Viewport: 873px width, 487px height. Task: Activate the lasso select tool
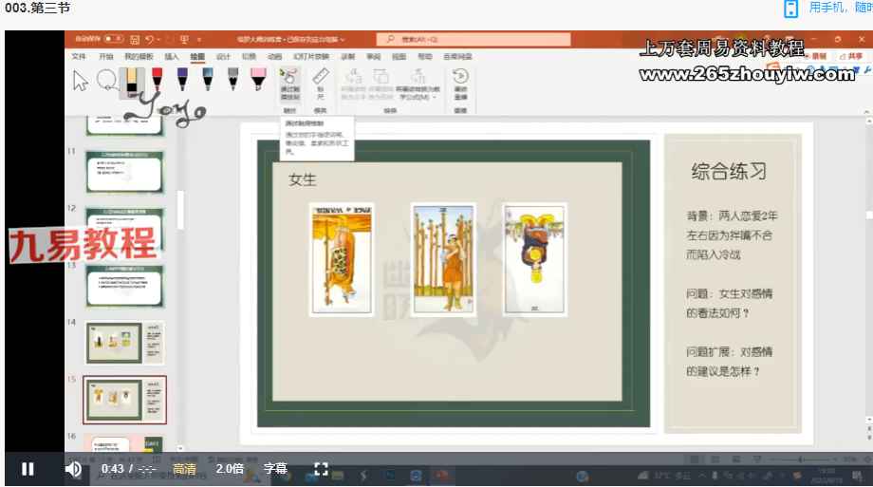point(105,81)
